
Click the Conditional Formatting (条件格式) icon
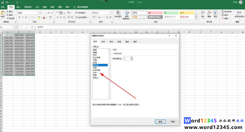(x=118, y=14)
